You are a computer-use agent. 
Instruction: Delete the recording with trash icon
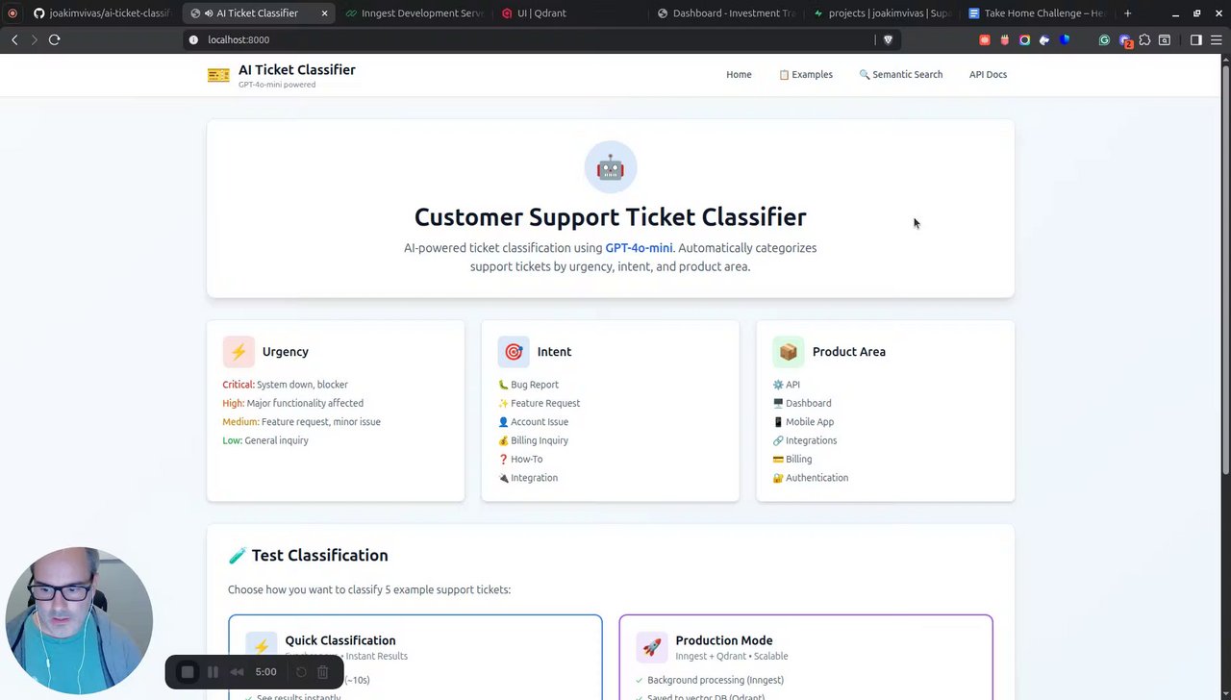point(323,672)
